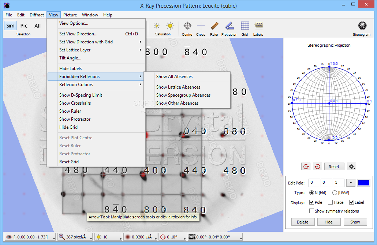Click the increase Saturation sun icon
The width and height of the screenshot is (377, 245).
(170, 26)
